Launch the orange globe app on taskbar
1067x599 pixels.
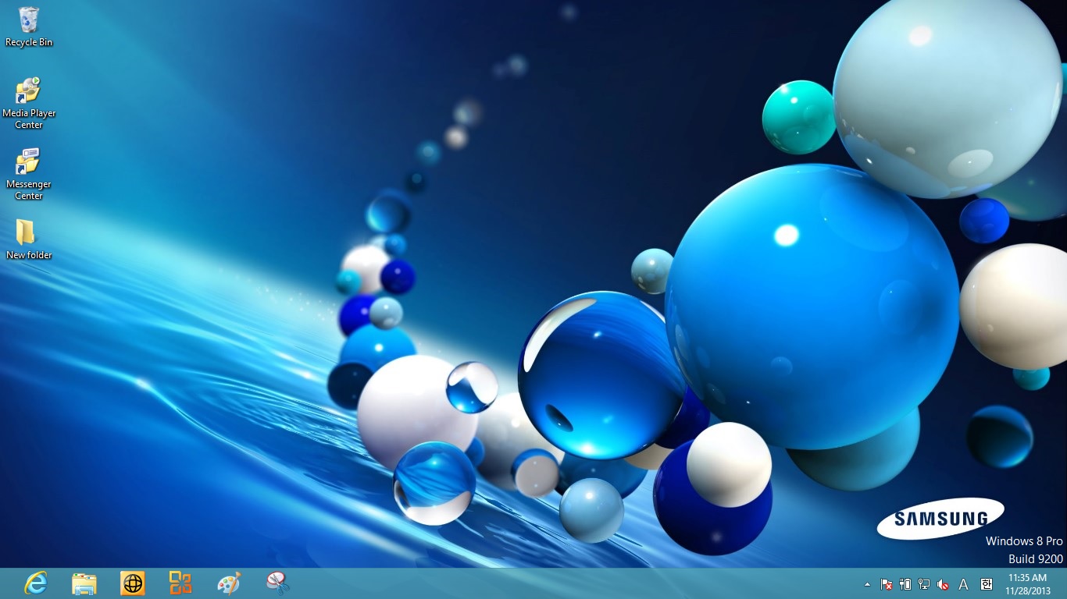click(133, 583)
